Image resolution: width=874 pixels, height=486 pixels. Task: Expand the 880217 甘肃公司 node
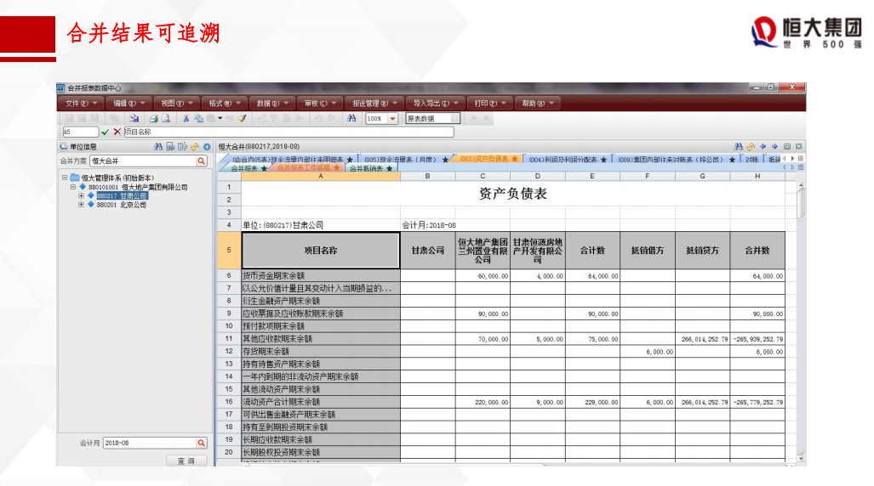[x=82, y=196]
